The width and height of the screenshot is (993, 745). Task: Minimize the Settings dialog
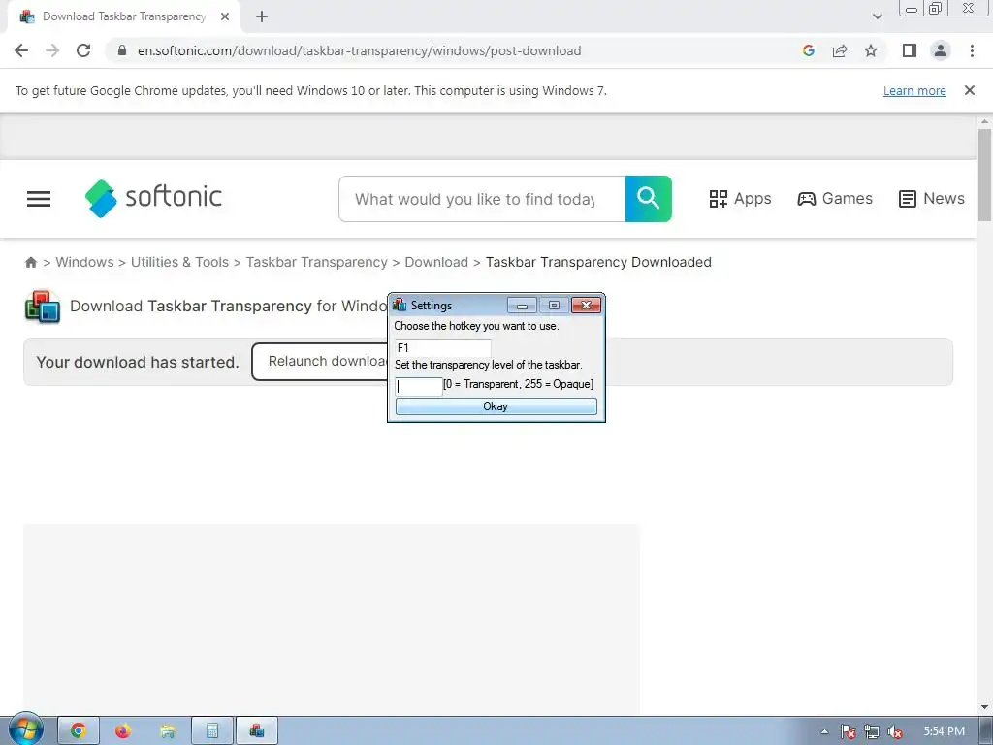522,306
